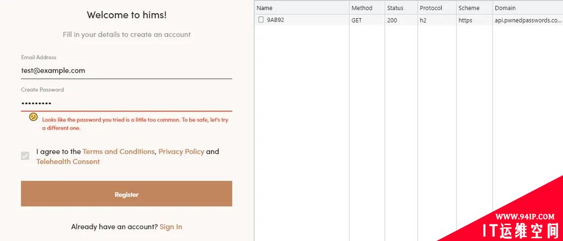Sort requests by Scheme column header
The image size is (563, 241).
coord(474,8)
